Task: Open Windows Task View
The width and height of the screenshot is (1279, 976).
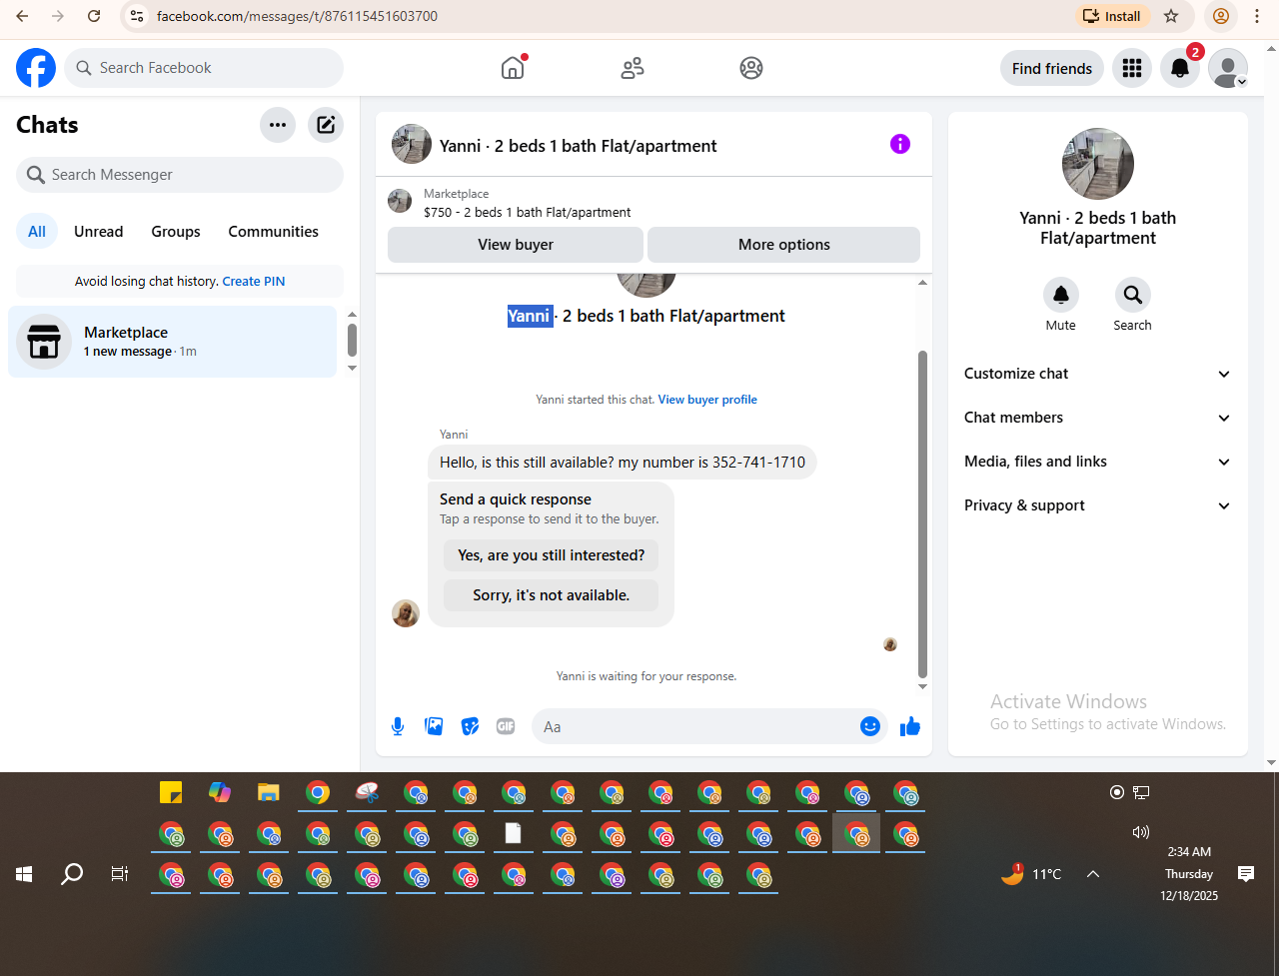Action: (x=120, y=874)
